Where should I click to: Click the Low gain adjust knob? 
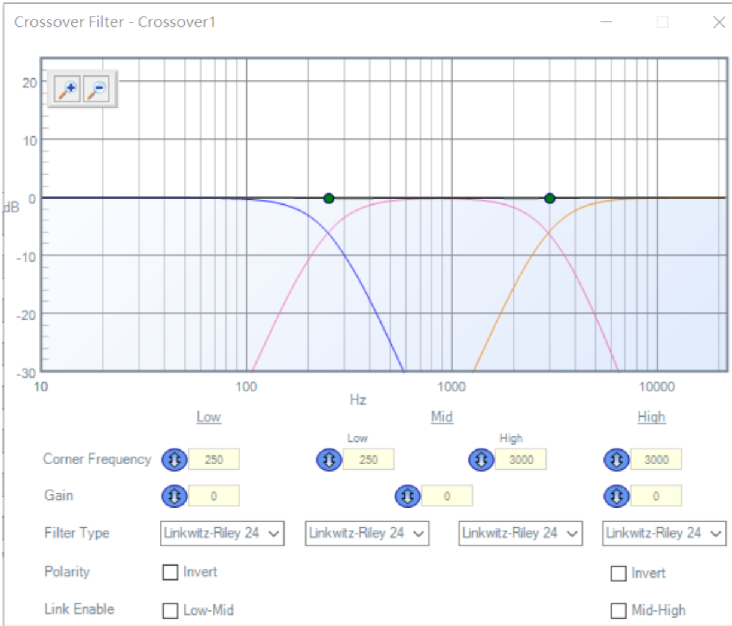click(x=175, y=496)
